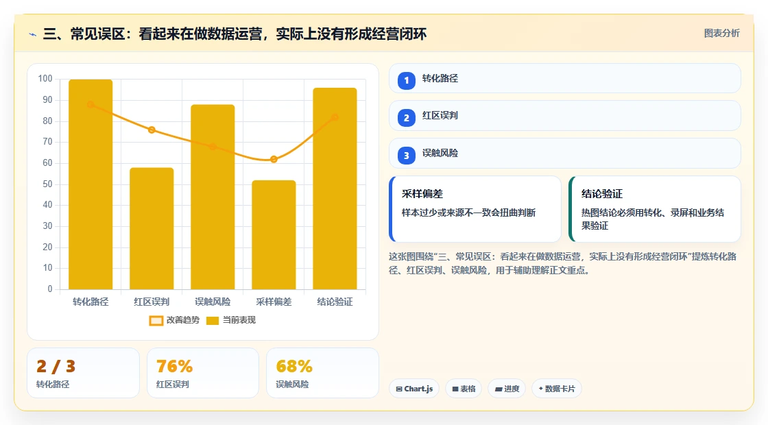This screenshot has width=768, height=425.
Task: Click the 采样偏差 x-axis label
Action: pyautogui.click(x=274, y=302)
